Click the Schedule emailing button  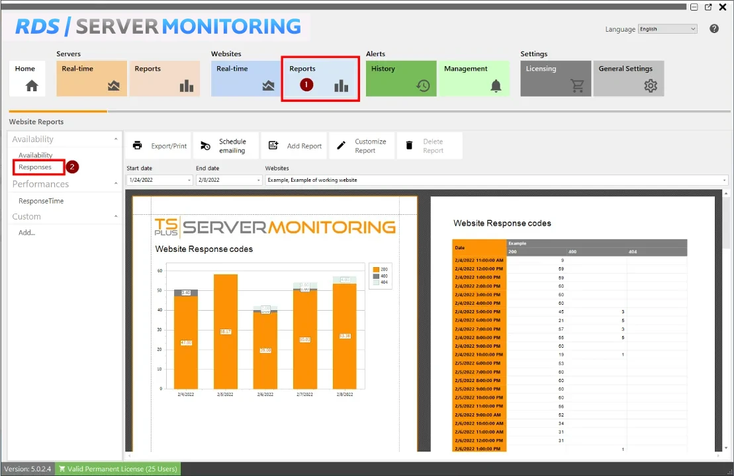[225, 146]
